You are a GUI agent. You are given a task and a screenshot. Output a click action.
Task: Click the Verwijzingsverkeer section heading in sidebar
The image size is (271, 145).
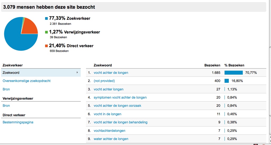pyautogui.click(x=18, y=99)
